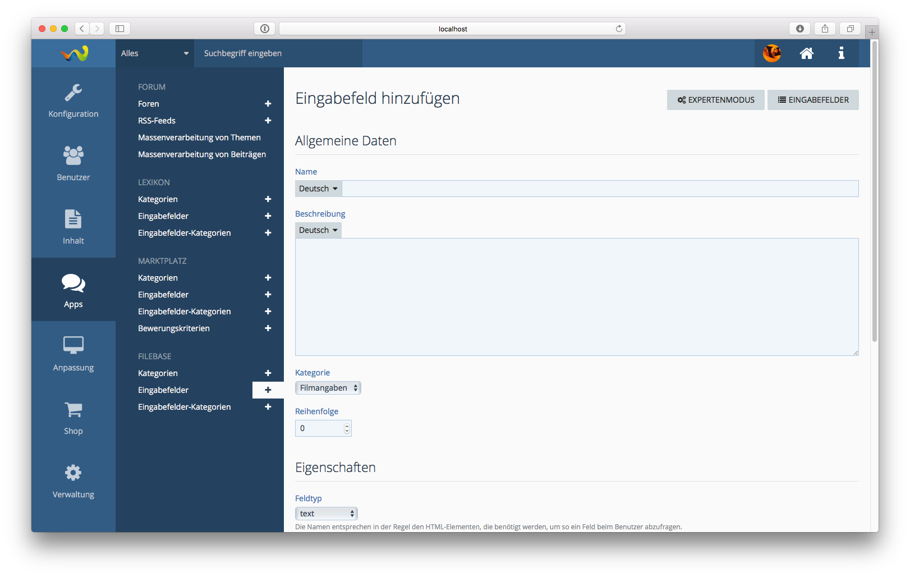This screenshot has height=577, width=910.
Task: Open the Konfiguration wrench section
Action: [x=73, y=100]
